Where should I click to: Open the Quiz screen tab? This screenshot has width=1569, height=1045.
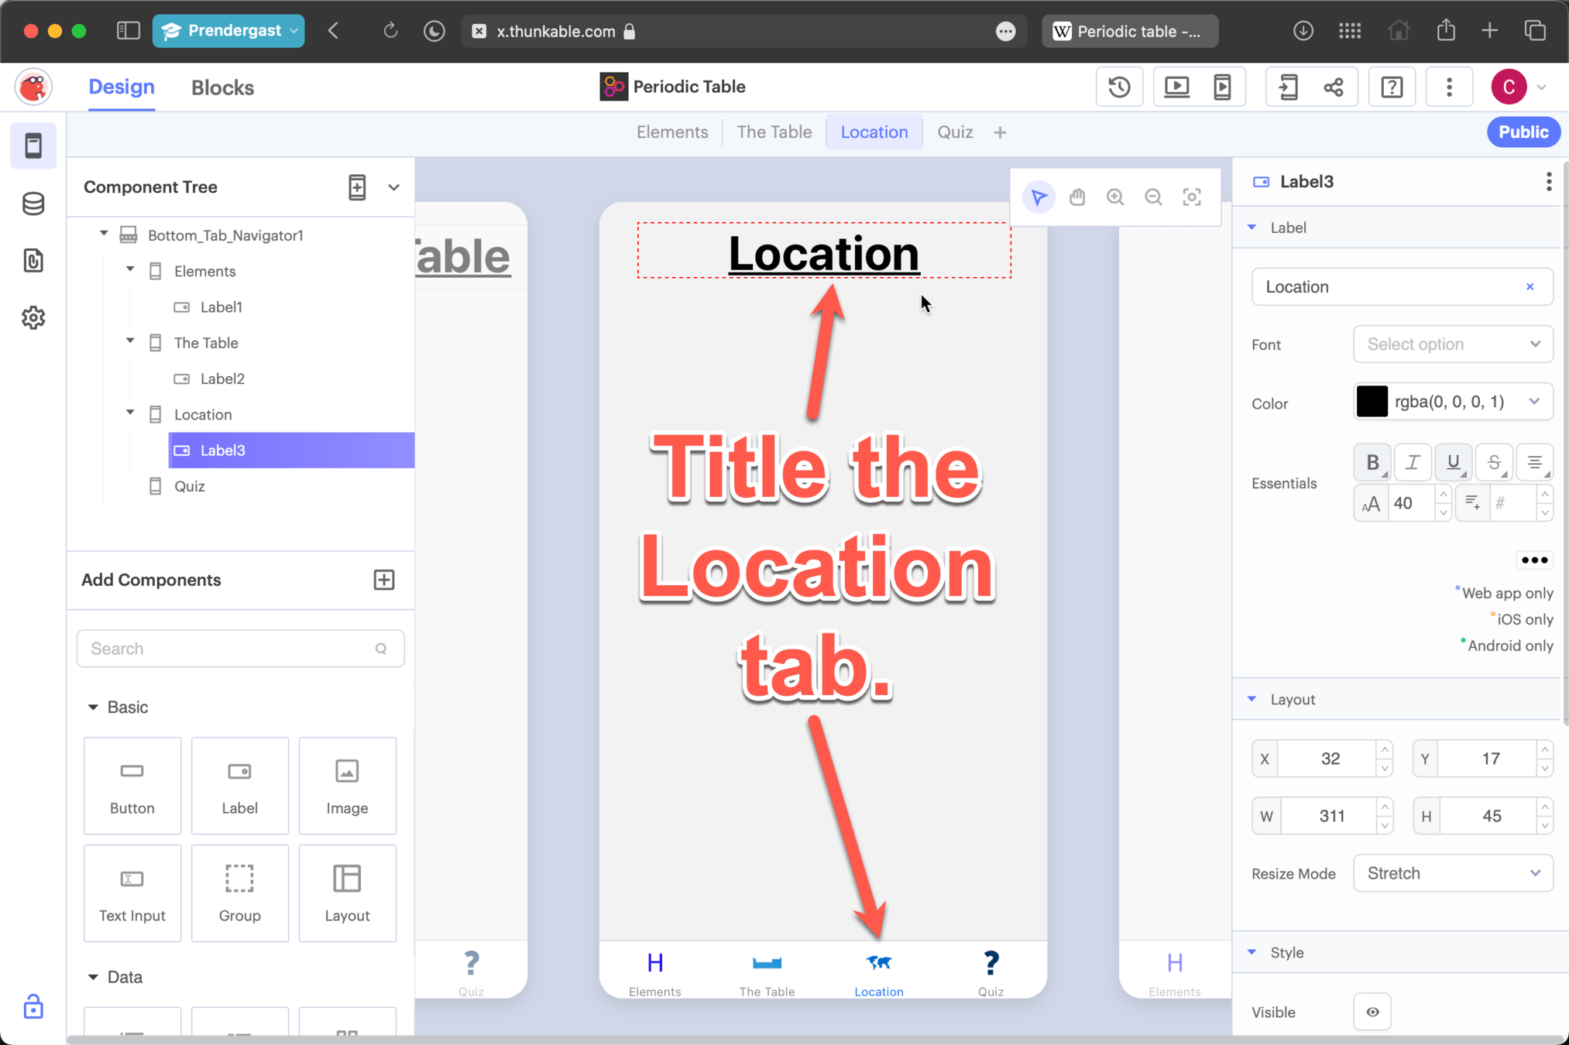pyautogui.click(x=955, y=132)
